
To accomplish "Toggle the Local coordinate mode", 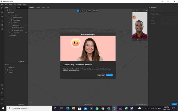I will click(88, 11).
